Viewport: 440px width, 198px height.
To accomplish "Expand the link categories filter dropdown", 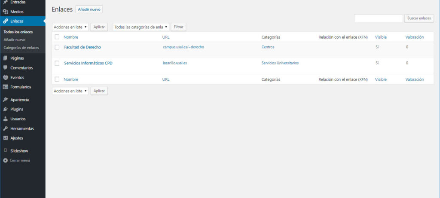I will [x=141, y=27].
